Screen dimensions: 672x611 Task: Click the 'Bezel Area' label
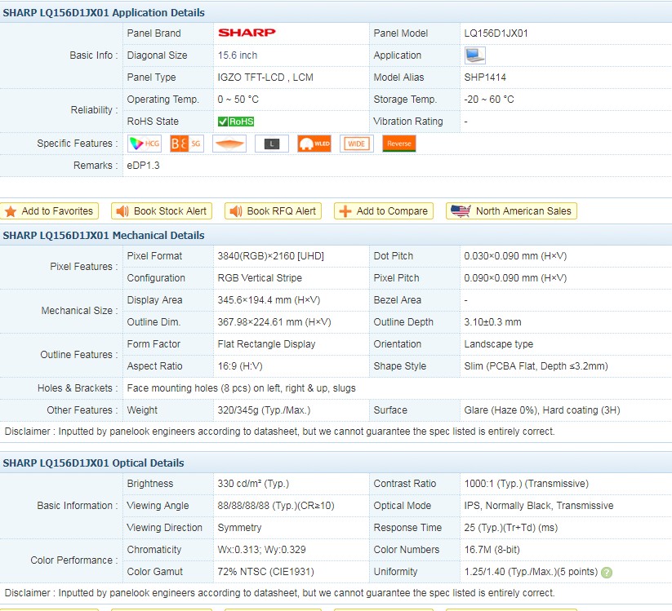pos(398,300)
